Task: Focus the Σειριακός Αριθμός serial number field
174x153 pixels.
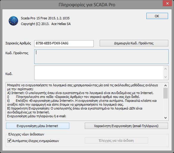Action: [64, 43]
